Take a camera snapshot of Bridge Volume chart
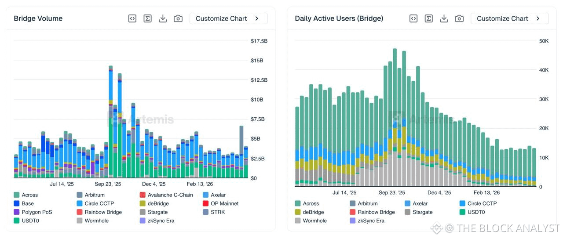The image size is (563, 239). tap(178, 18)
